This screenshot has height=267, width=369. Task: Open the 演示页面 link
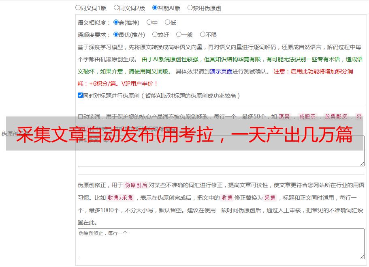point(221,71)
